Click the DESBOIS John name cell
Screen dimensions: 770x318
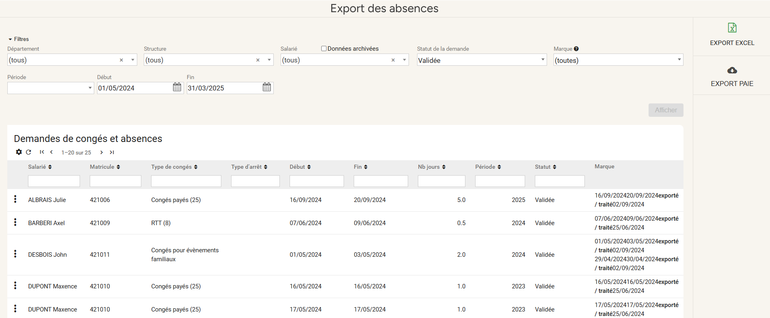48,255
